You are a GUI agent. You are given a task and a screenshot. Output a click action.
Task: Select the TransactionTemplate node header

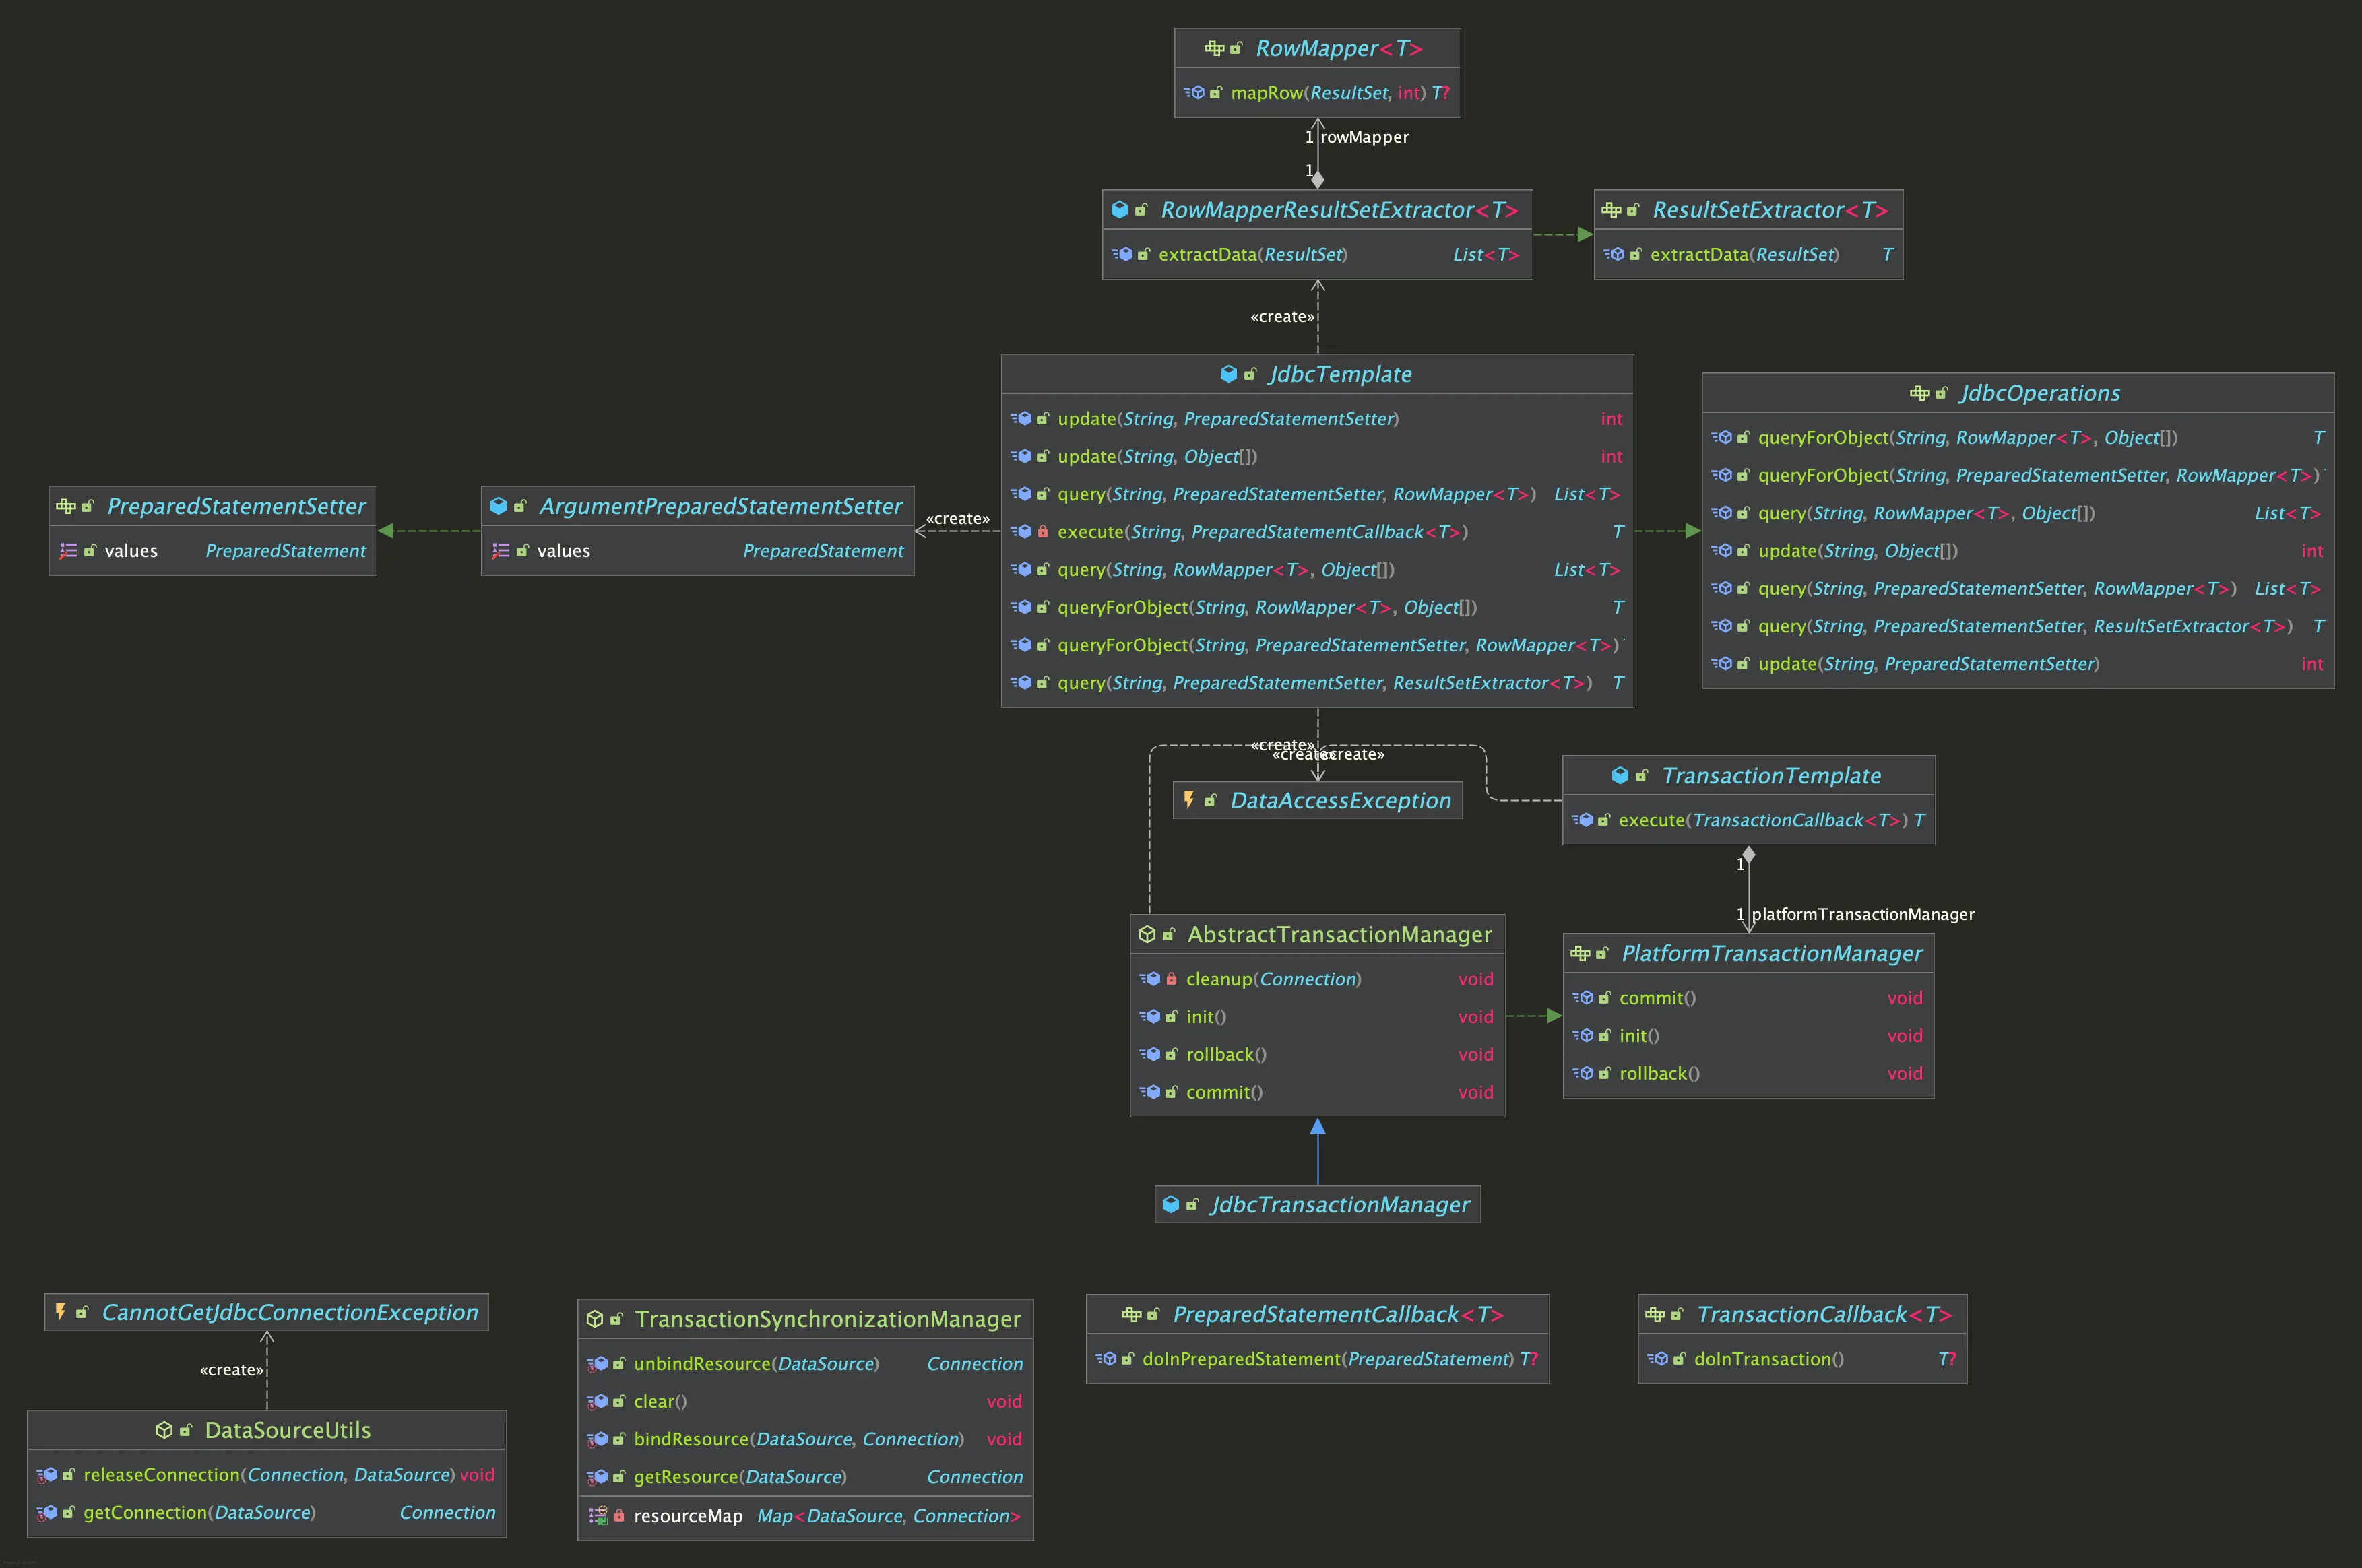coord(1771,776)
